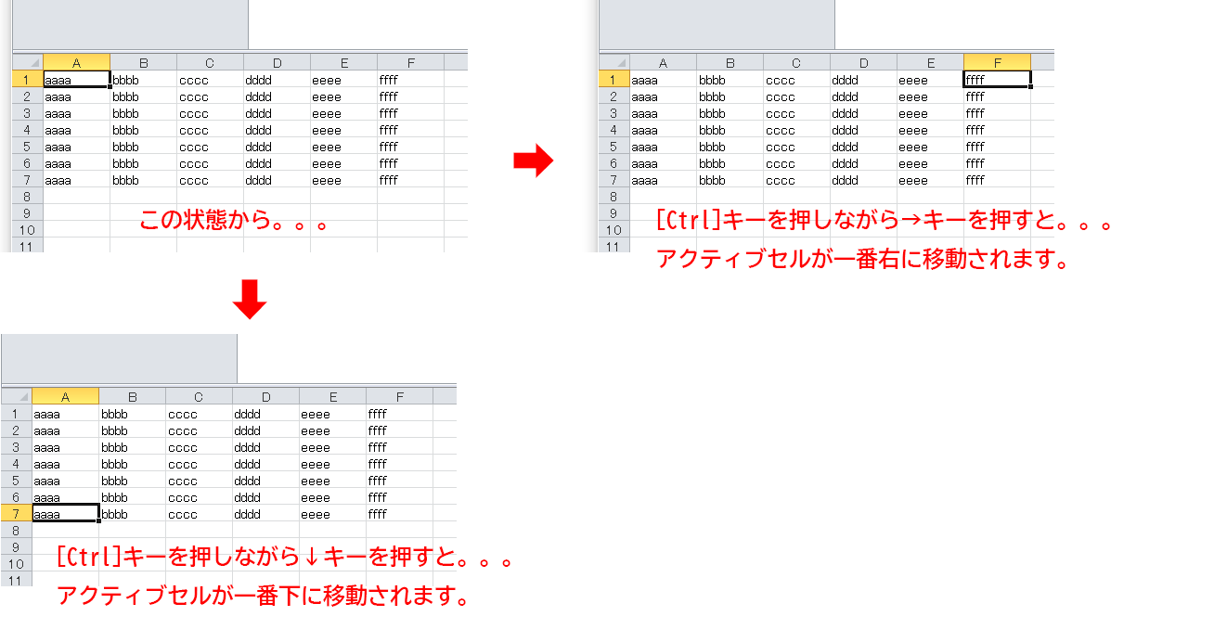1214x629 pixels.
Task: Select column A header above active cell A7
Action: pyautogui.click(x=65, y=396)
